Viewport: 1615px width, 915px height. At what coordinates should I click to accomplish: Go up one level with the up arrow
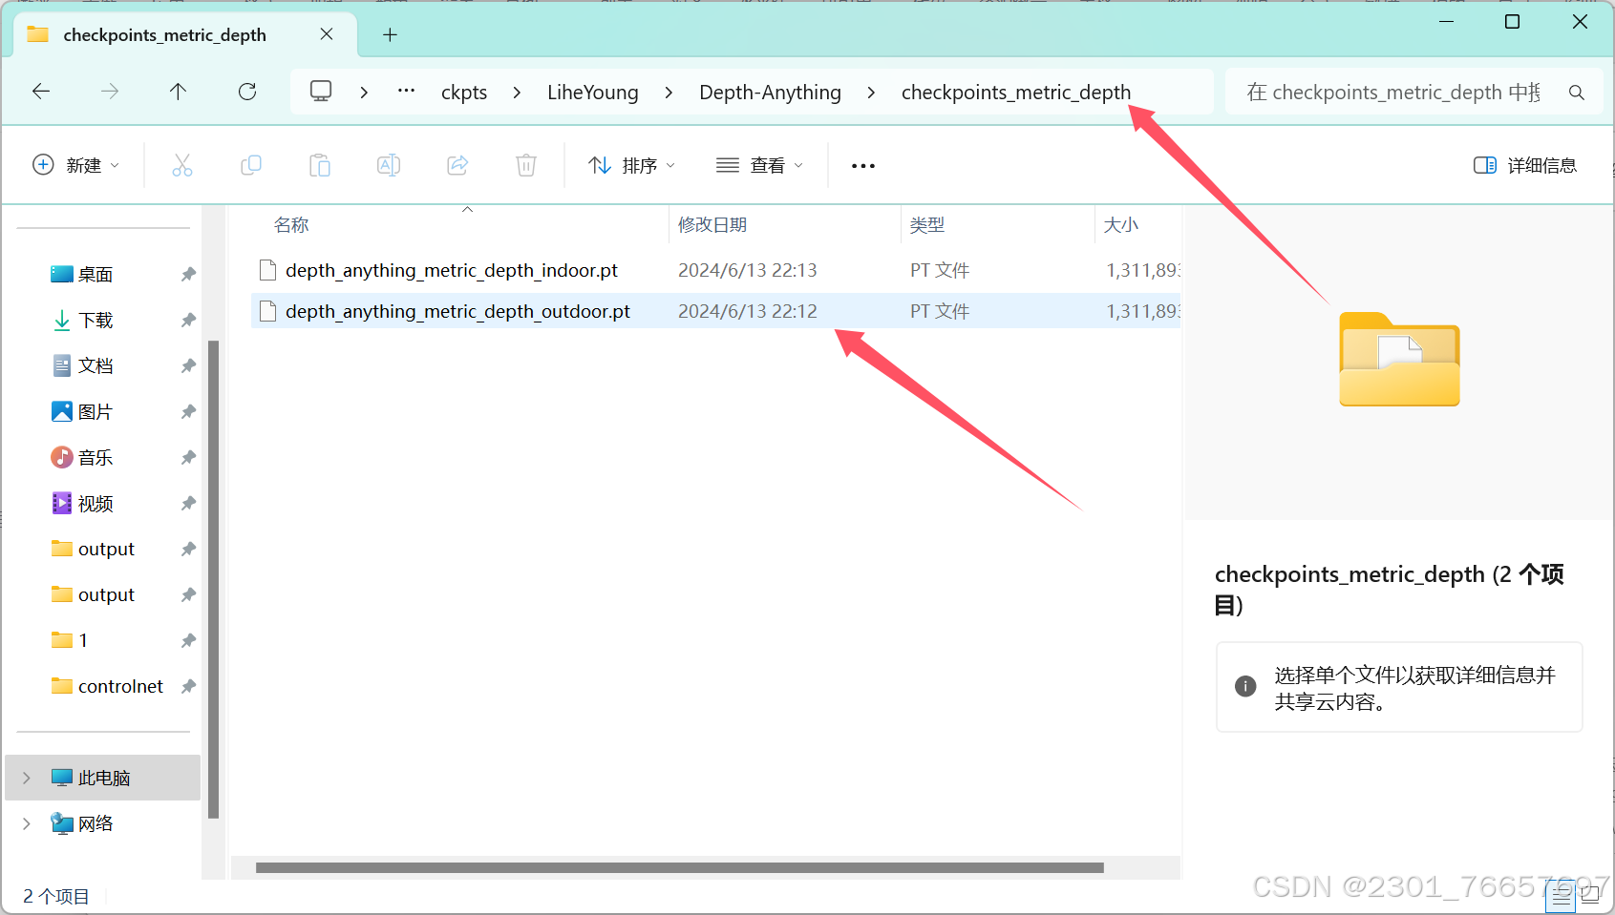coord(178,91)
